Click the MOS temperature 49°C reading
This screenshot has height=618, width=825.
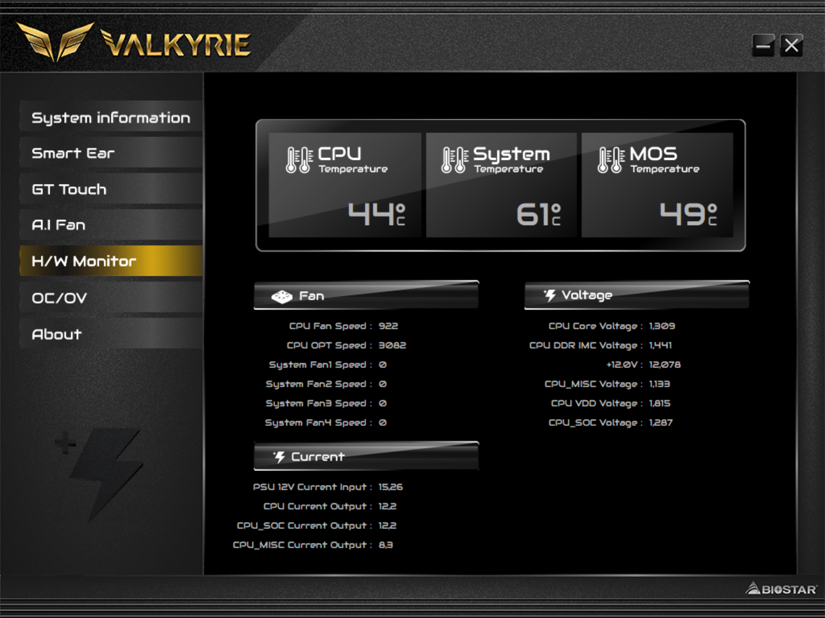(x=689, y=214)
